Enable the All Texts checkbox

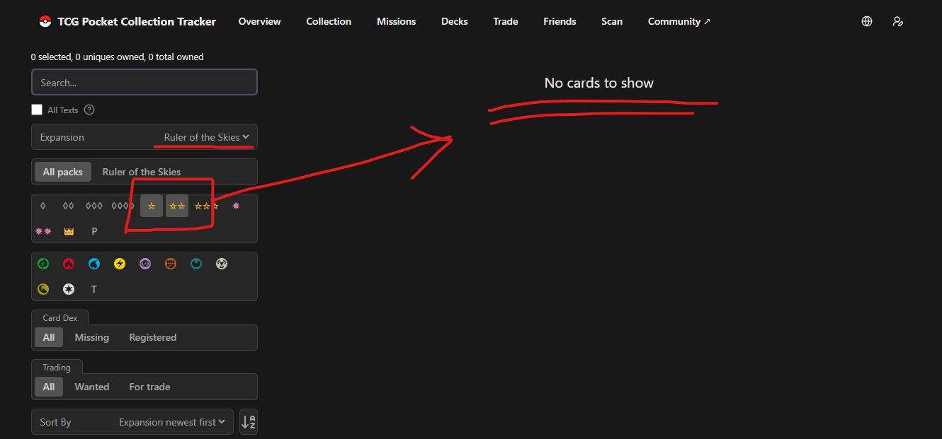point(37,110)
